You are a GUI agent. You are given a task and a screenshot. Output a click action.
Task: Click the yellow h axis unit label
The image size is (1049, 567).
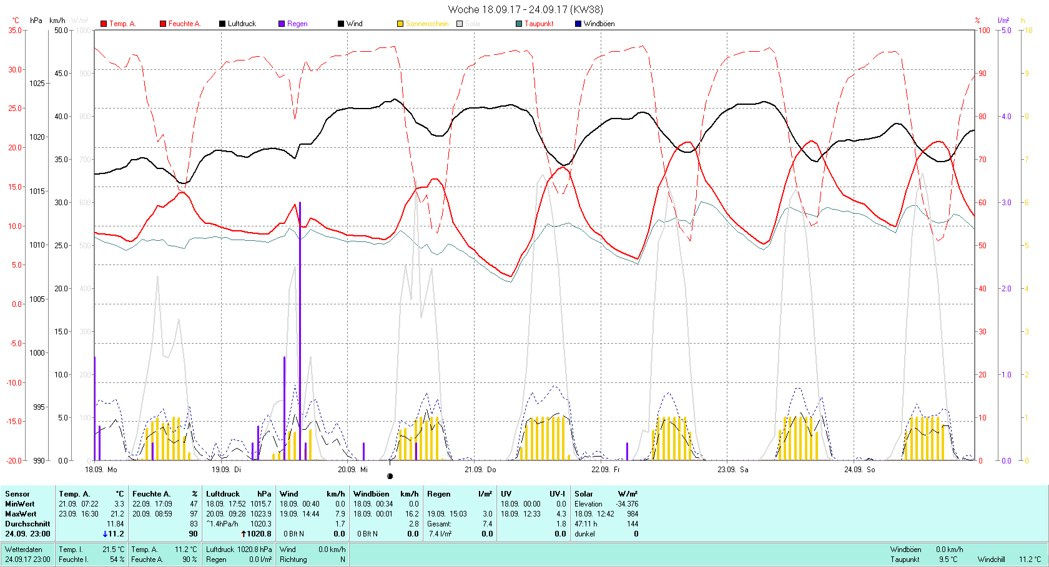pyautogui.click(x=1023, y=21)
